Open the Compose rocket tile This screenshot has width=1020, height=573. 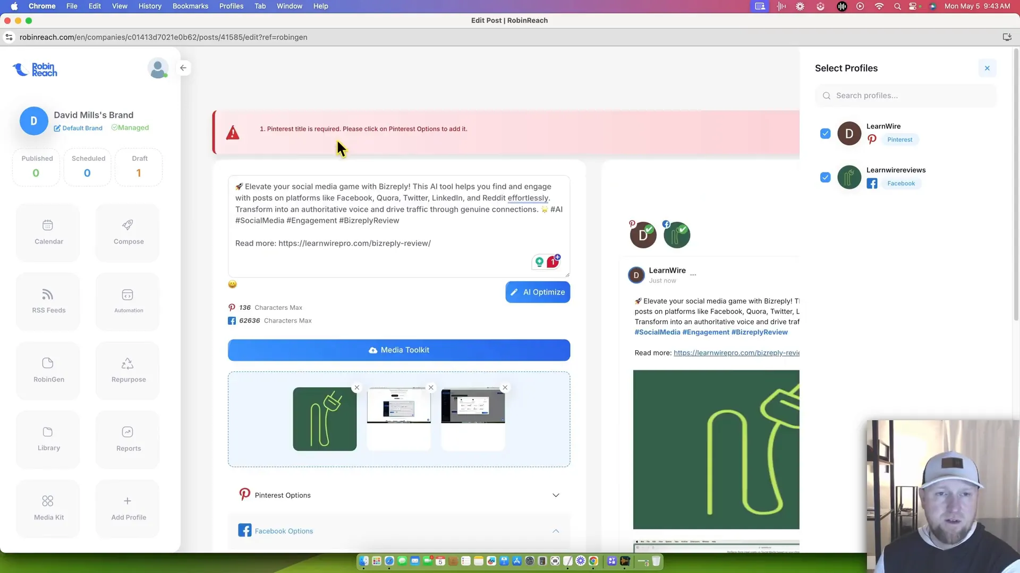(x=128, y=232)
